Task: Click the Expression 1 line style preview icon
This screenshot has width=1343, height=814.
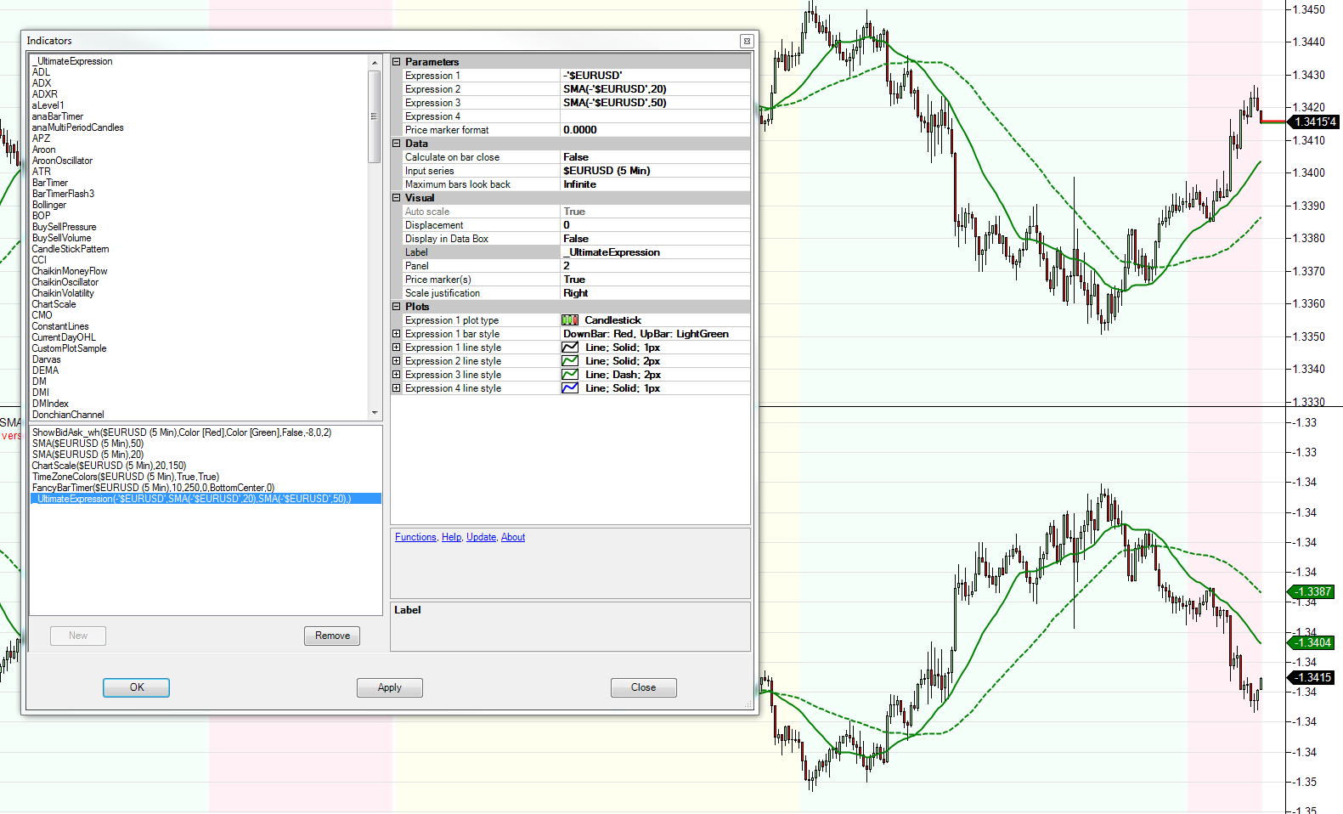Action: click(x=570, y=348)
